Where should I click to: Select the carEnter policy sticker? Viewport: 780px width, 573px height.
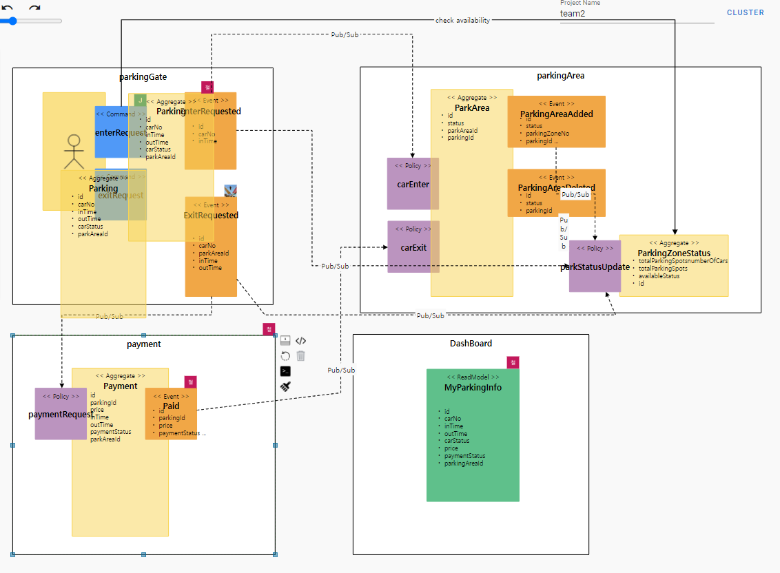413,184
